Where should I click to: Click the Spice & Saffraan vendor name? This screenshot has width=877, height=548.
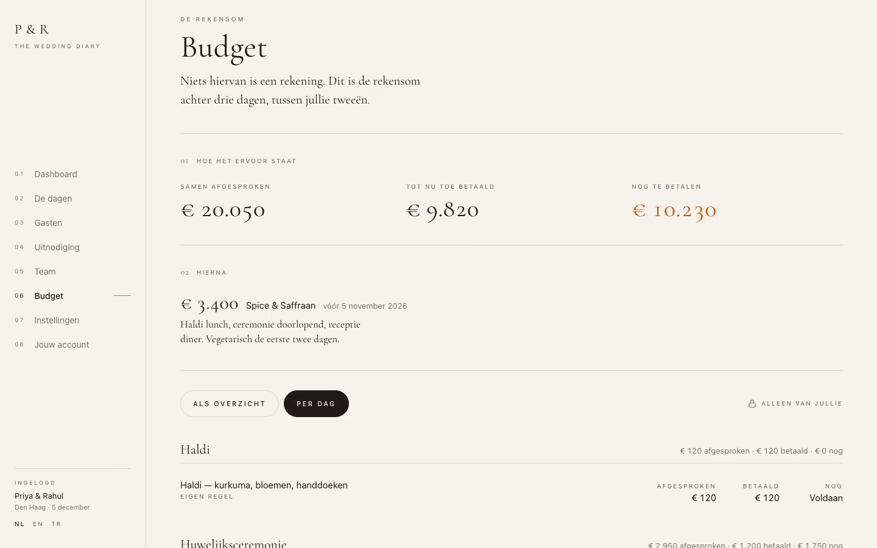tap(281, 306)
